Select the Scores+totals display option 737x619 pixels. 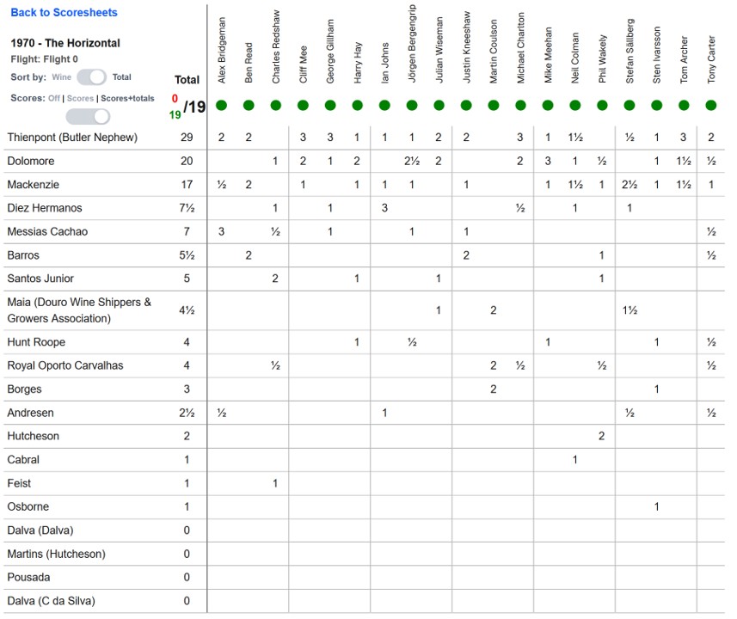pyautogui.click(x=127, y=99)
